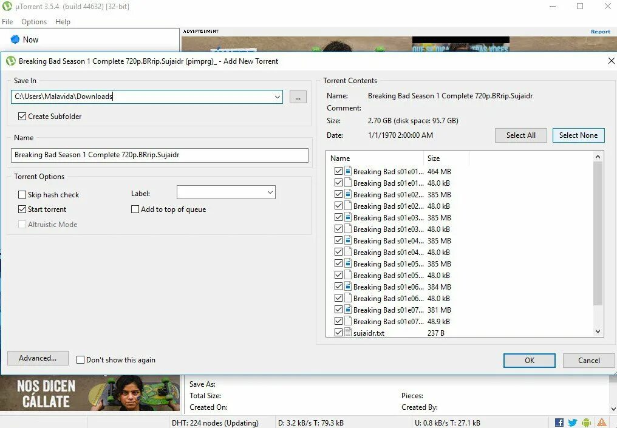This screenshot has height=428, width=617.
Task: Select Now item in sidebar
Action: [30, 39]
